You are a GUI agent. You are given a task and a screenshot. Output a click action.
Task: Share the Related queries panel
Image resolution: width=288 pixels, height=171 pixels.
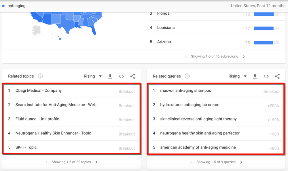pos(277,76)
